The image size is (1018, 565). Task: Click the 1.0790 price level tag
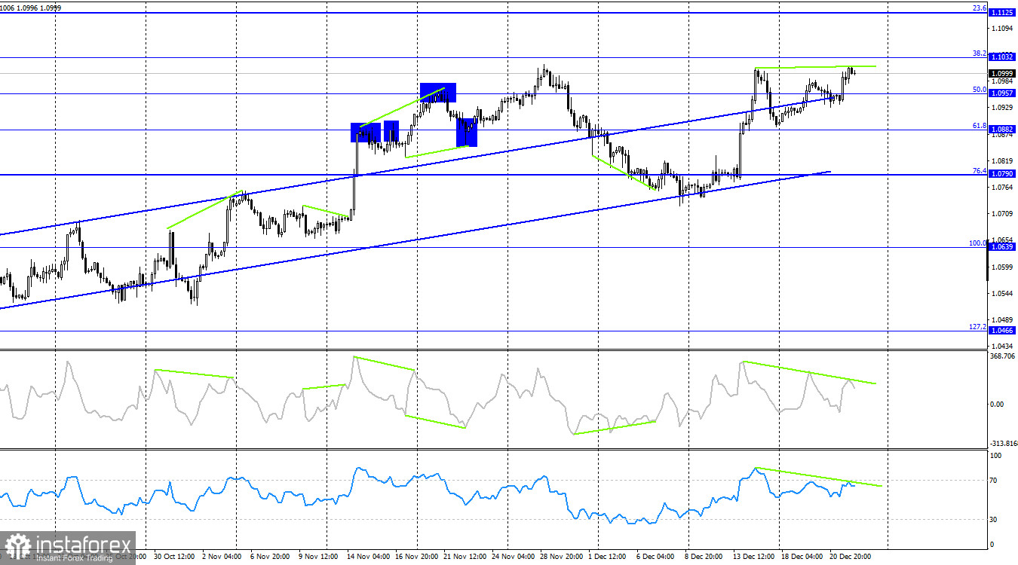pos(1002,173)
